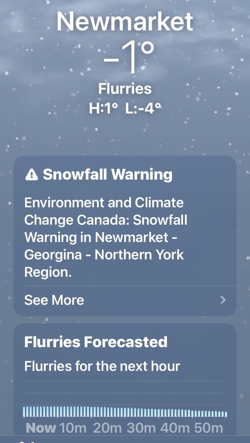Tap the L:-4° low temperature
Screen dimensions: 250x443
143,108
